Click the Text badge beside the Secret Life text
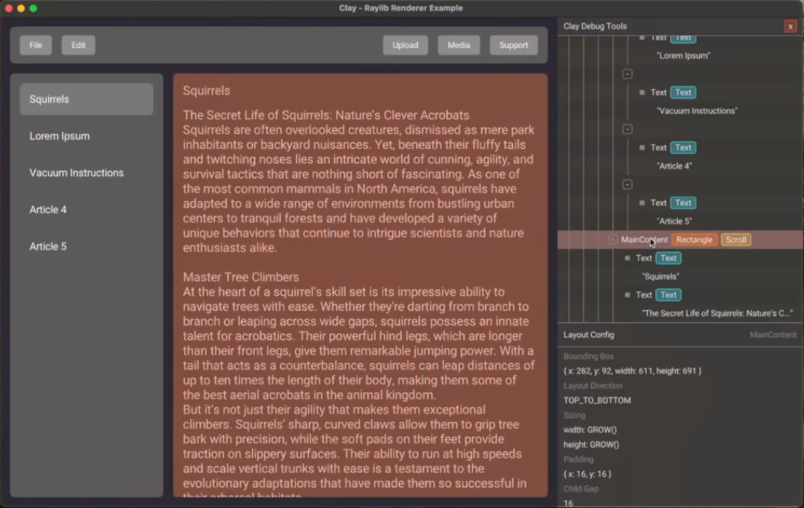This screenshot has height=508, width=804. 668,295
